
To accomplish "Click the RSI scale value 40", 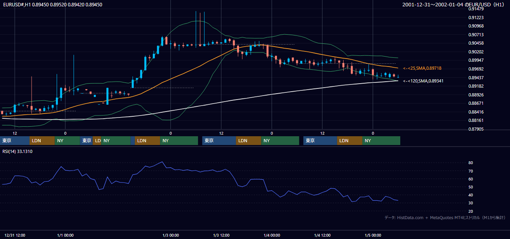I will (x=470, y=195).
